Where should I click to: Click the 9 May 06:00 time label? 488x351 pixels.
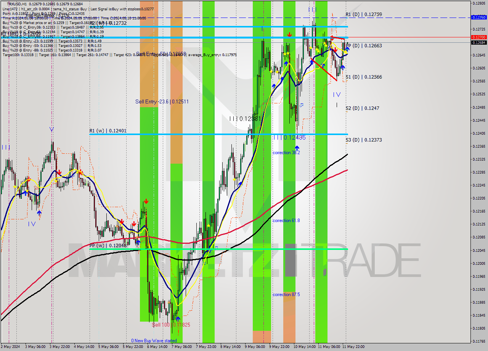pos(255,347)
